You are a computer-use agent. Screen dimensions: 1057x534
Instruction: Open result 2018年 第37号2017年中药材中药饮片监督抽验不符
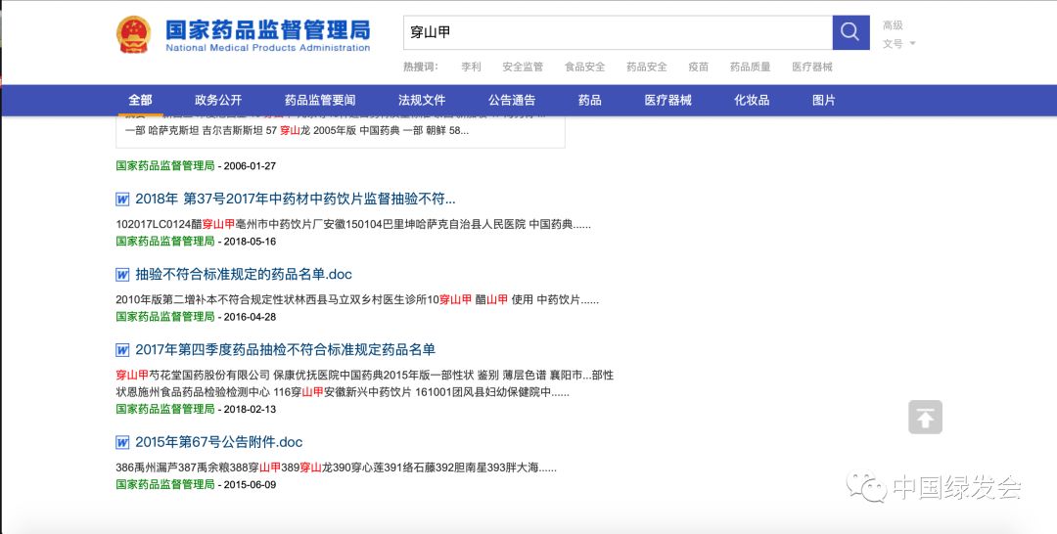click(296, 199)
